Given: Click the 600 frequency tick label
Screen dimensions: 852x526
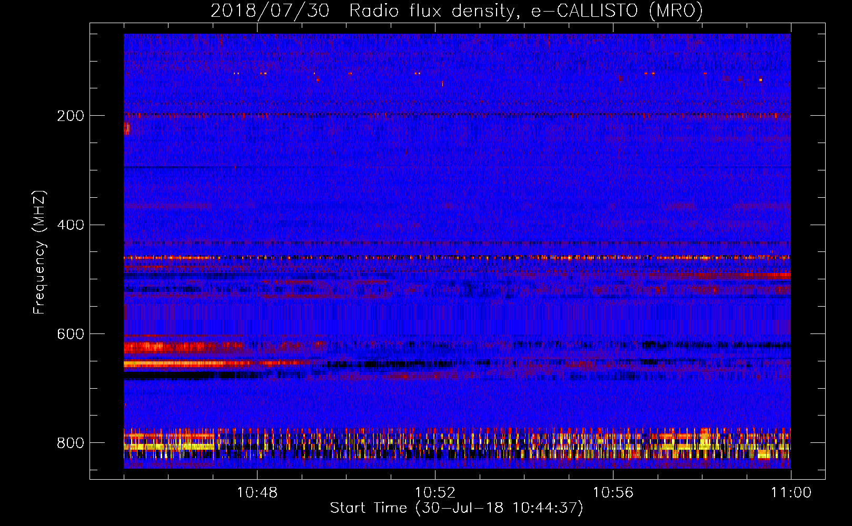Looking at the screenshot, I should (x=71, y=334).
